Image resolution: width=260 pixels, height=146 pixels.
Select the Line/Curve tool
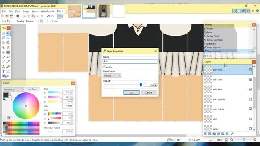(x=8, y=71)
